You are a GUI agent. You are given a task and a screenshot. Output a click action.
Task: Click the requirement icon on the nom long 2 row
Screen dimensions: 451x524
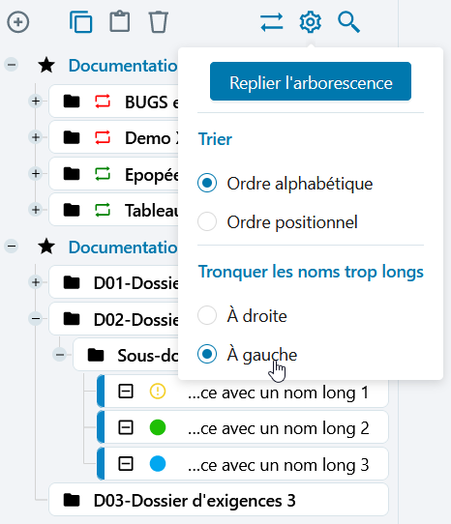tap(126, 427)
